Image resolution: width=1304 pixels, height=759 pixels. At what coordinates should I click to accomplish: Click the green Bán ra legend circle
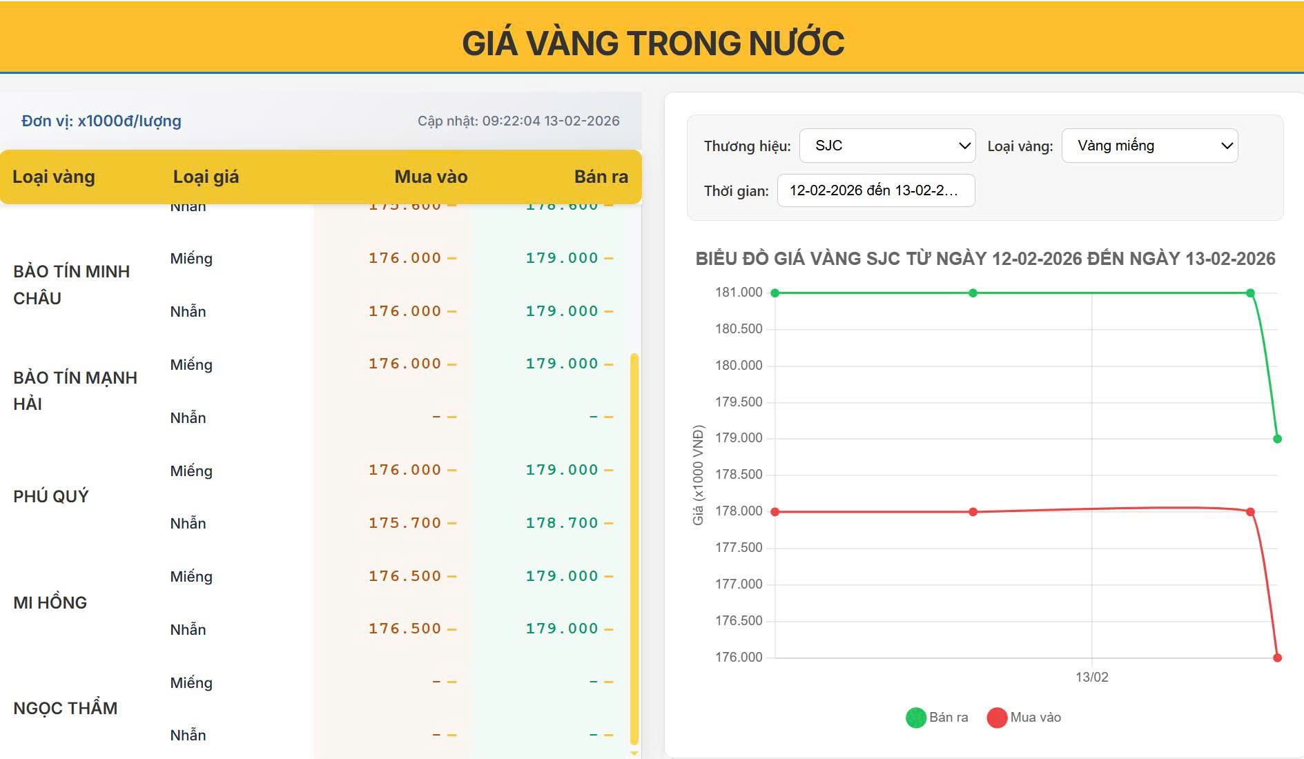(x=916, y=718)
